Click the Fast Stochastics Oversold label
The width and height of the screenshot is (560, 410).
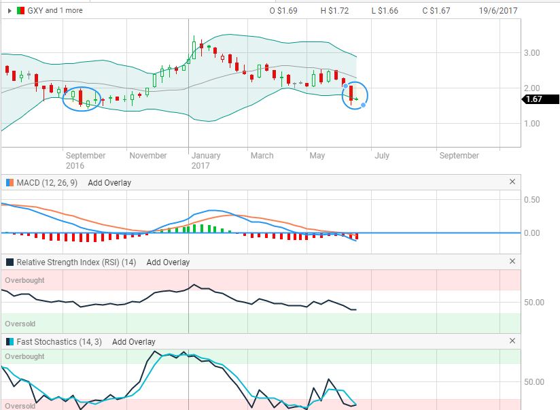point(20,406)
